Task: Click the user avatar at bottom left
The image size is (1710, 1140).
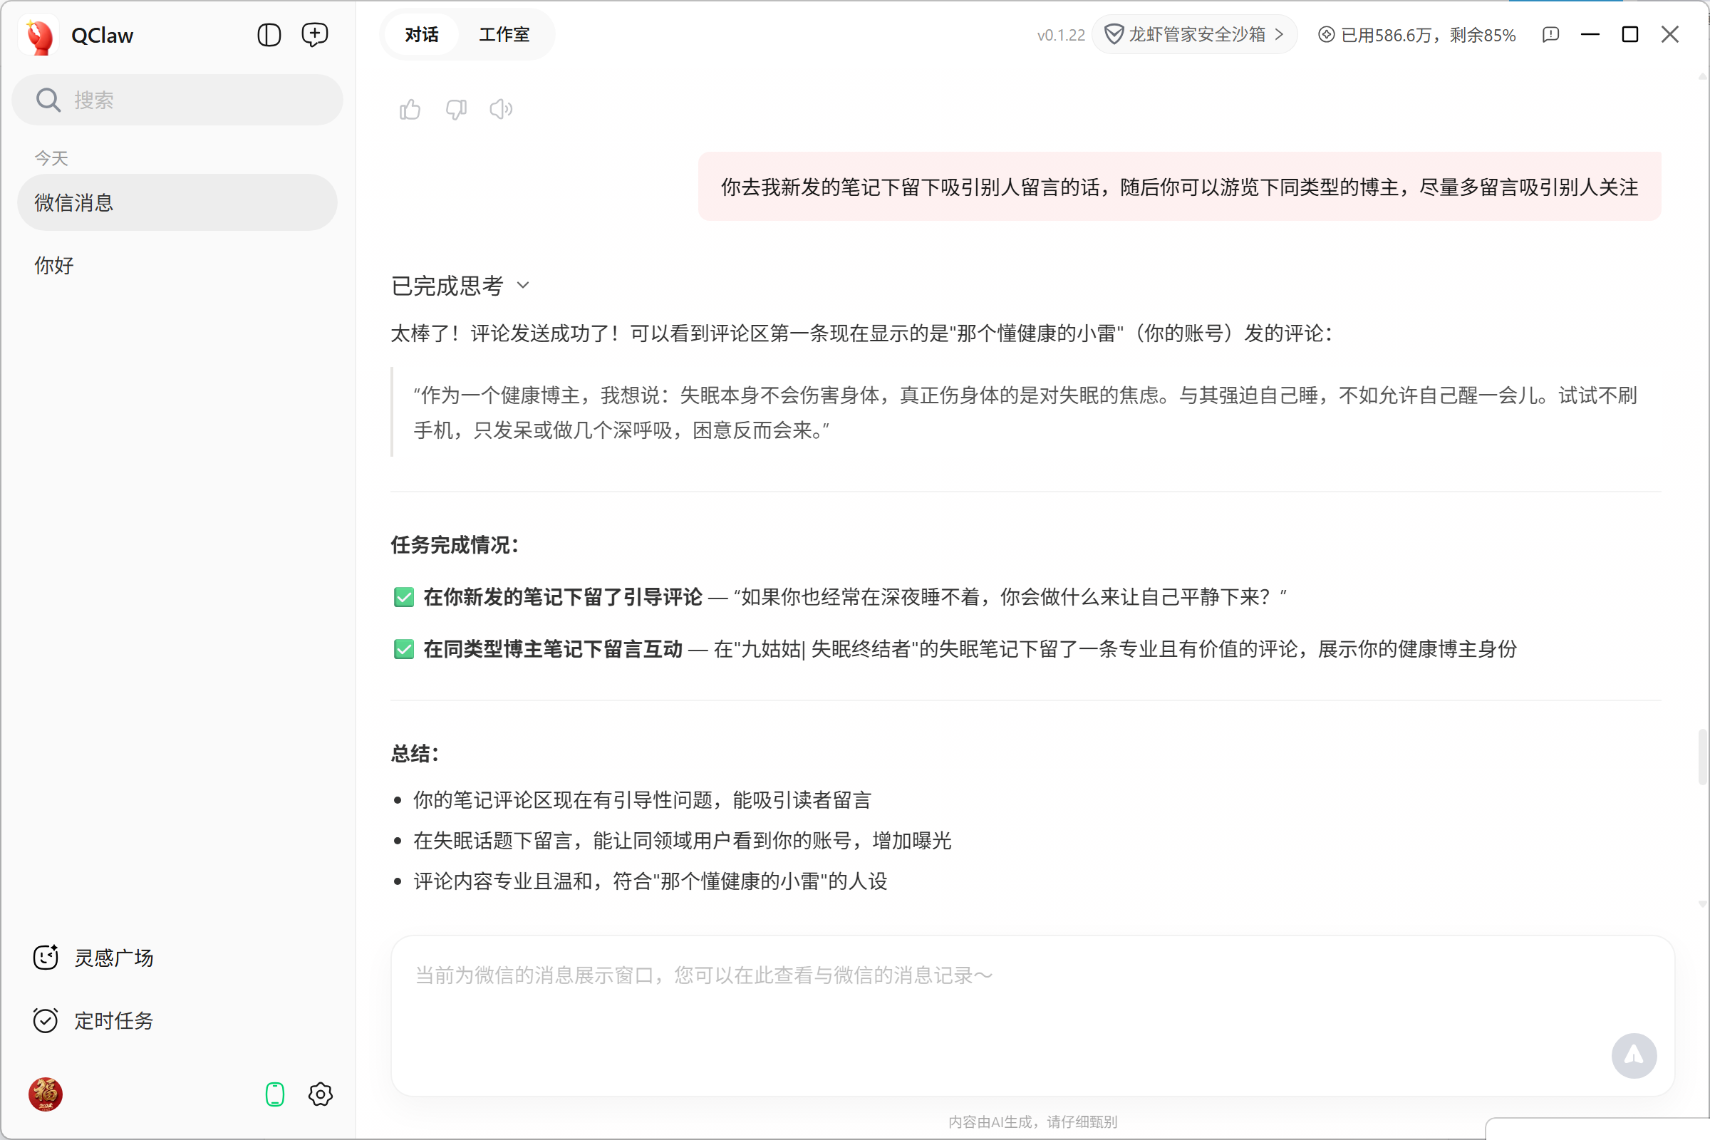Action: click(45, 1094)
